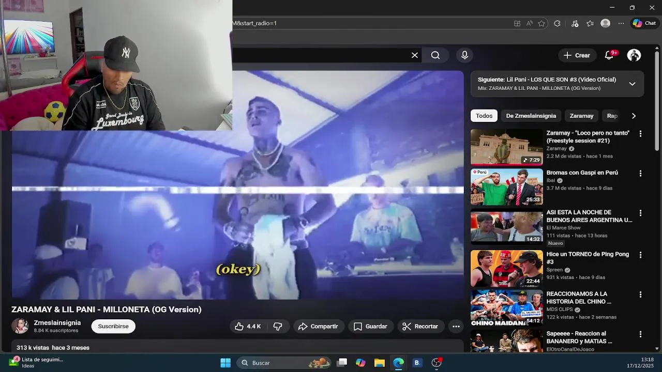Open the YouTube account avatar menu

coord(634,55)
